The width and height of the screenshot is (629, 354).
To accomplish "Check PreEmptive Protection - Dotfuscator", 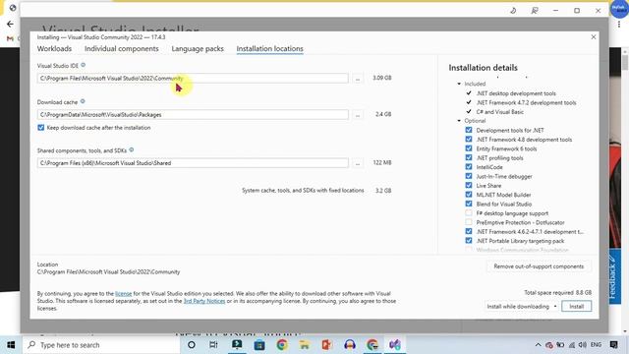I will (469, 222).
